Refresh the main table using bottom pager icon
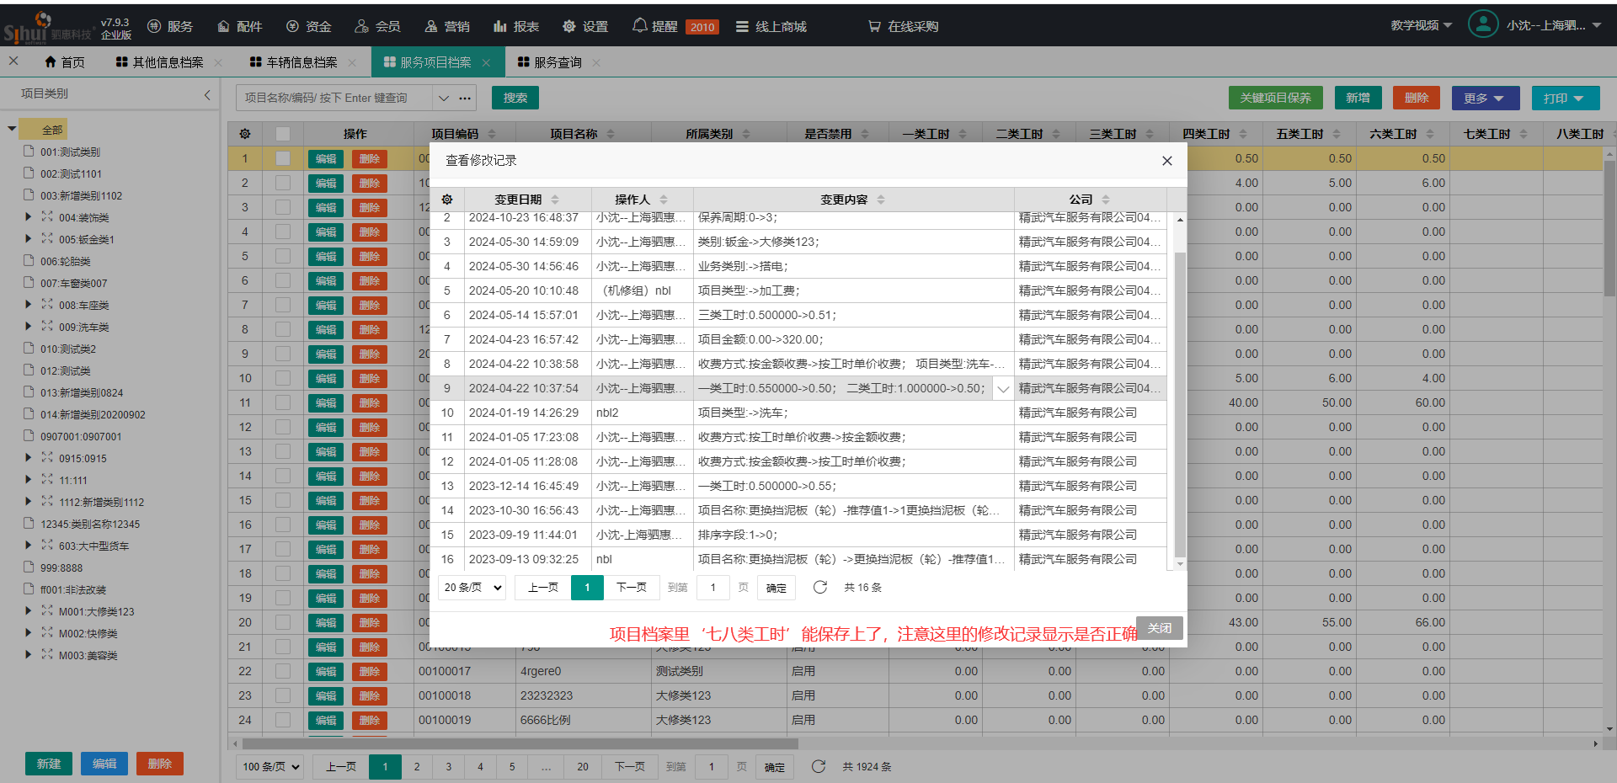The image size is (1617, 783). tap(818, 766)
